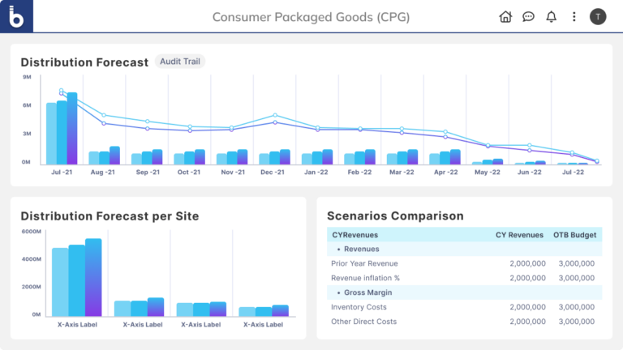Screen dimensions: 623x350
Task: Click the CY Revenues column header
Action: tap(519, 235)
